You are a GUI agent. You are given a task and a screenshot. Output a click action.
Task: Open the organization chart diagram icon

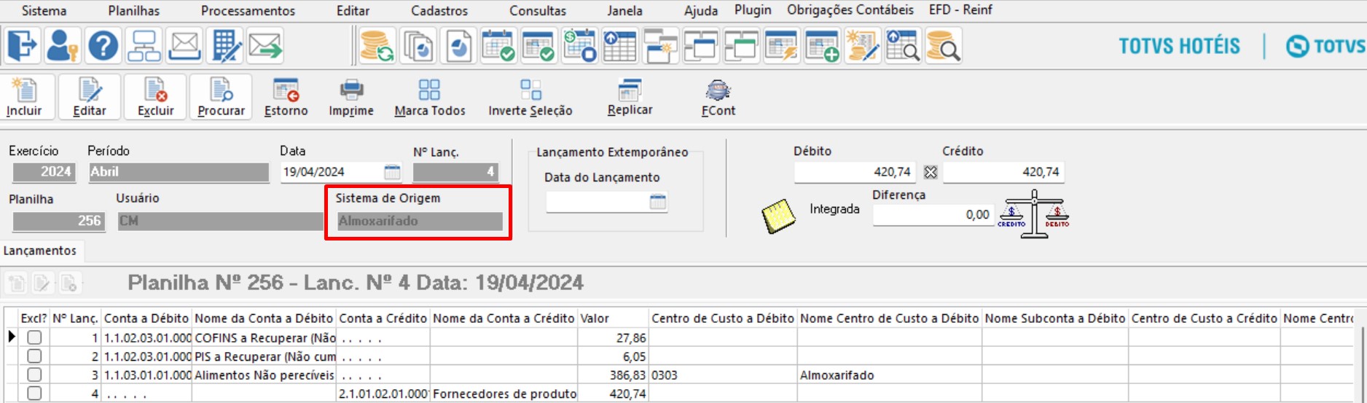point(144,46)
